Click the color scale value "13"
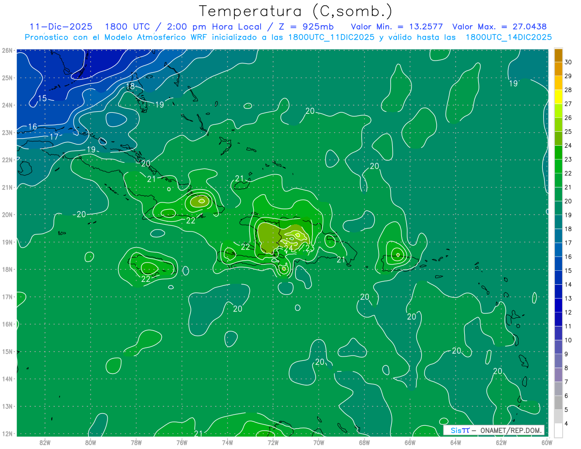 (568, 298)
